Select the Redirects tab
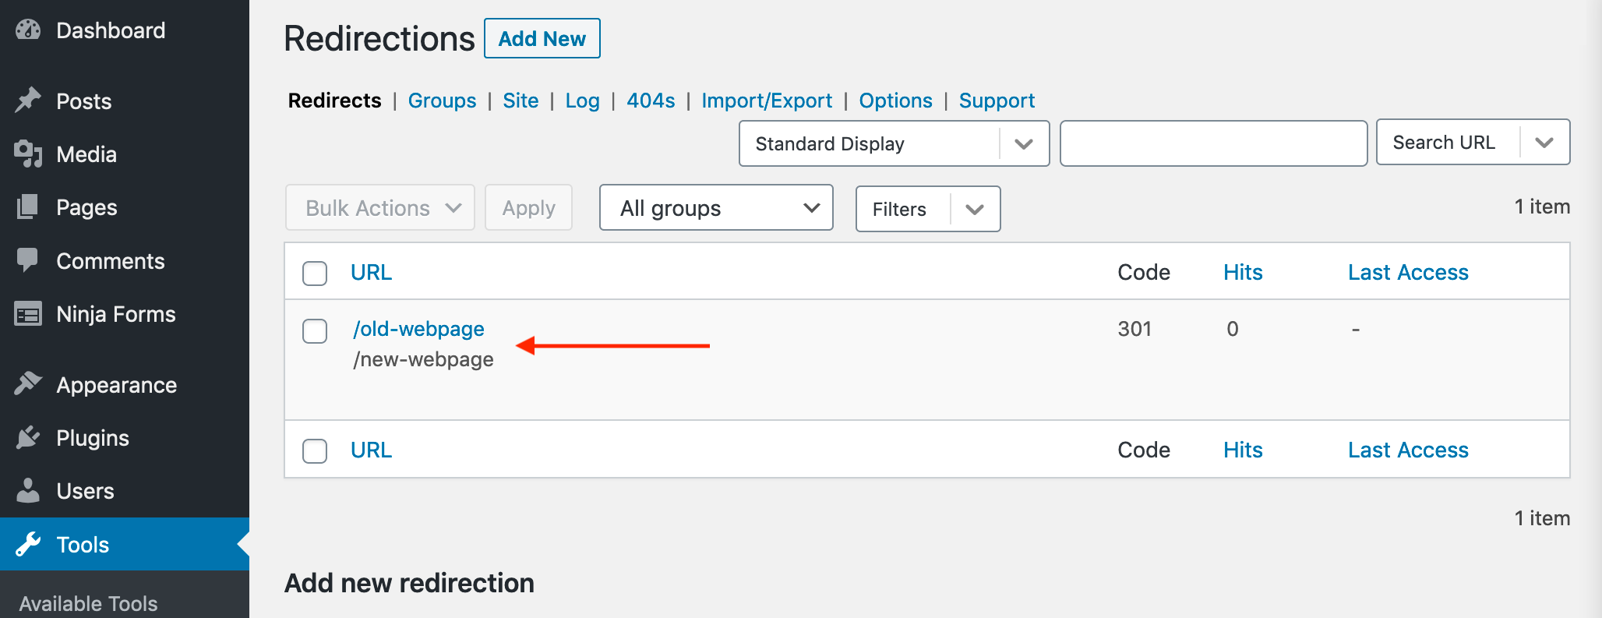 tap(335, 101)
